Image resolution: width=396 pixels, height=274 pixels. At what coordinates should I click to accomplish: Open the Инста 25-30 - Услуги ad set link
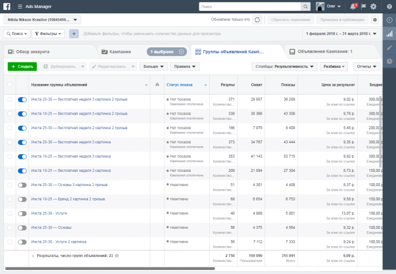click(x=49, y=213)
